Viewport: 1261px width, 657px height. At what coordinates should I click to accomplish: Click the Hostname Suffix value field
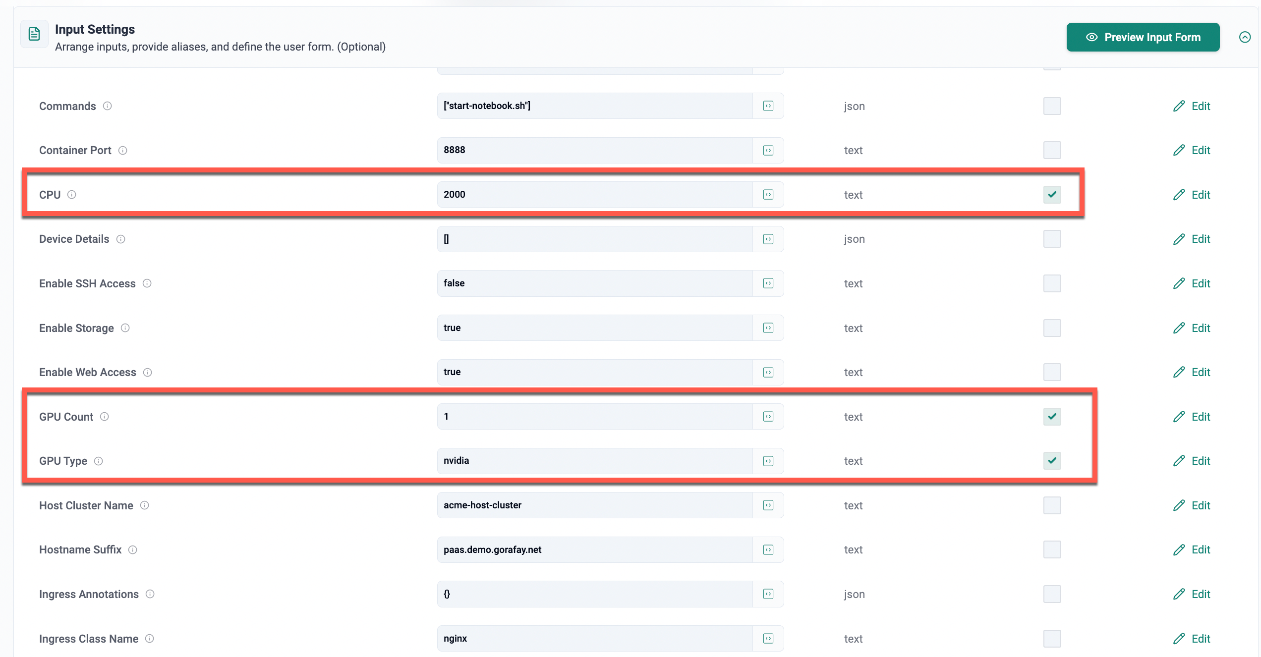[x=594, y=549]
